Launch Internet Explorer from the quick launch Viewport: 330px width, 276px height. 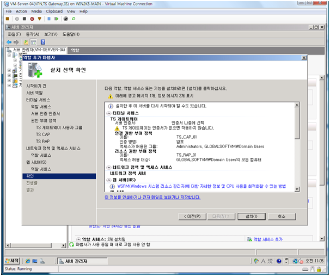coord(28,261)
